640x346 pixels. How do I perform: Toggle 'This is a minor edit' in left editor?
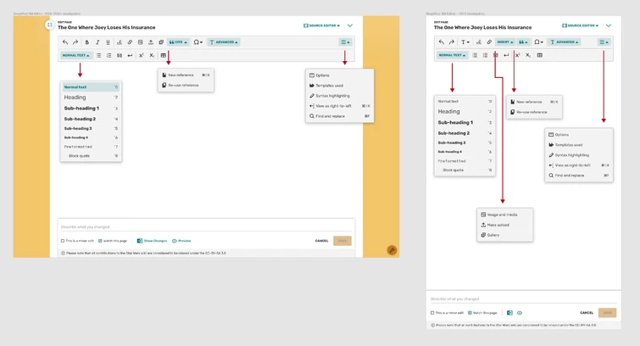(63, 241)
